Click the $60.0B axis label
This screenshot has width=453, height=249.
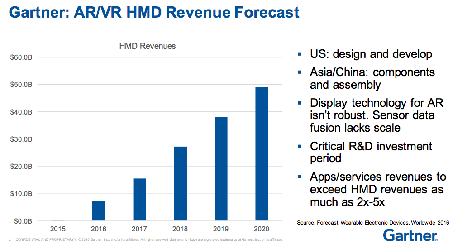pyautogui.click(x=21, y=57)
